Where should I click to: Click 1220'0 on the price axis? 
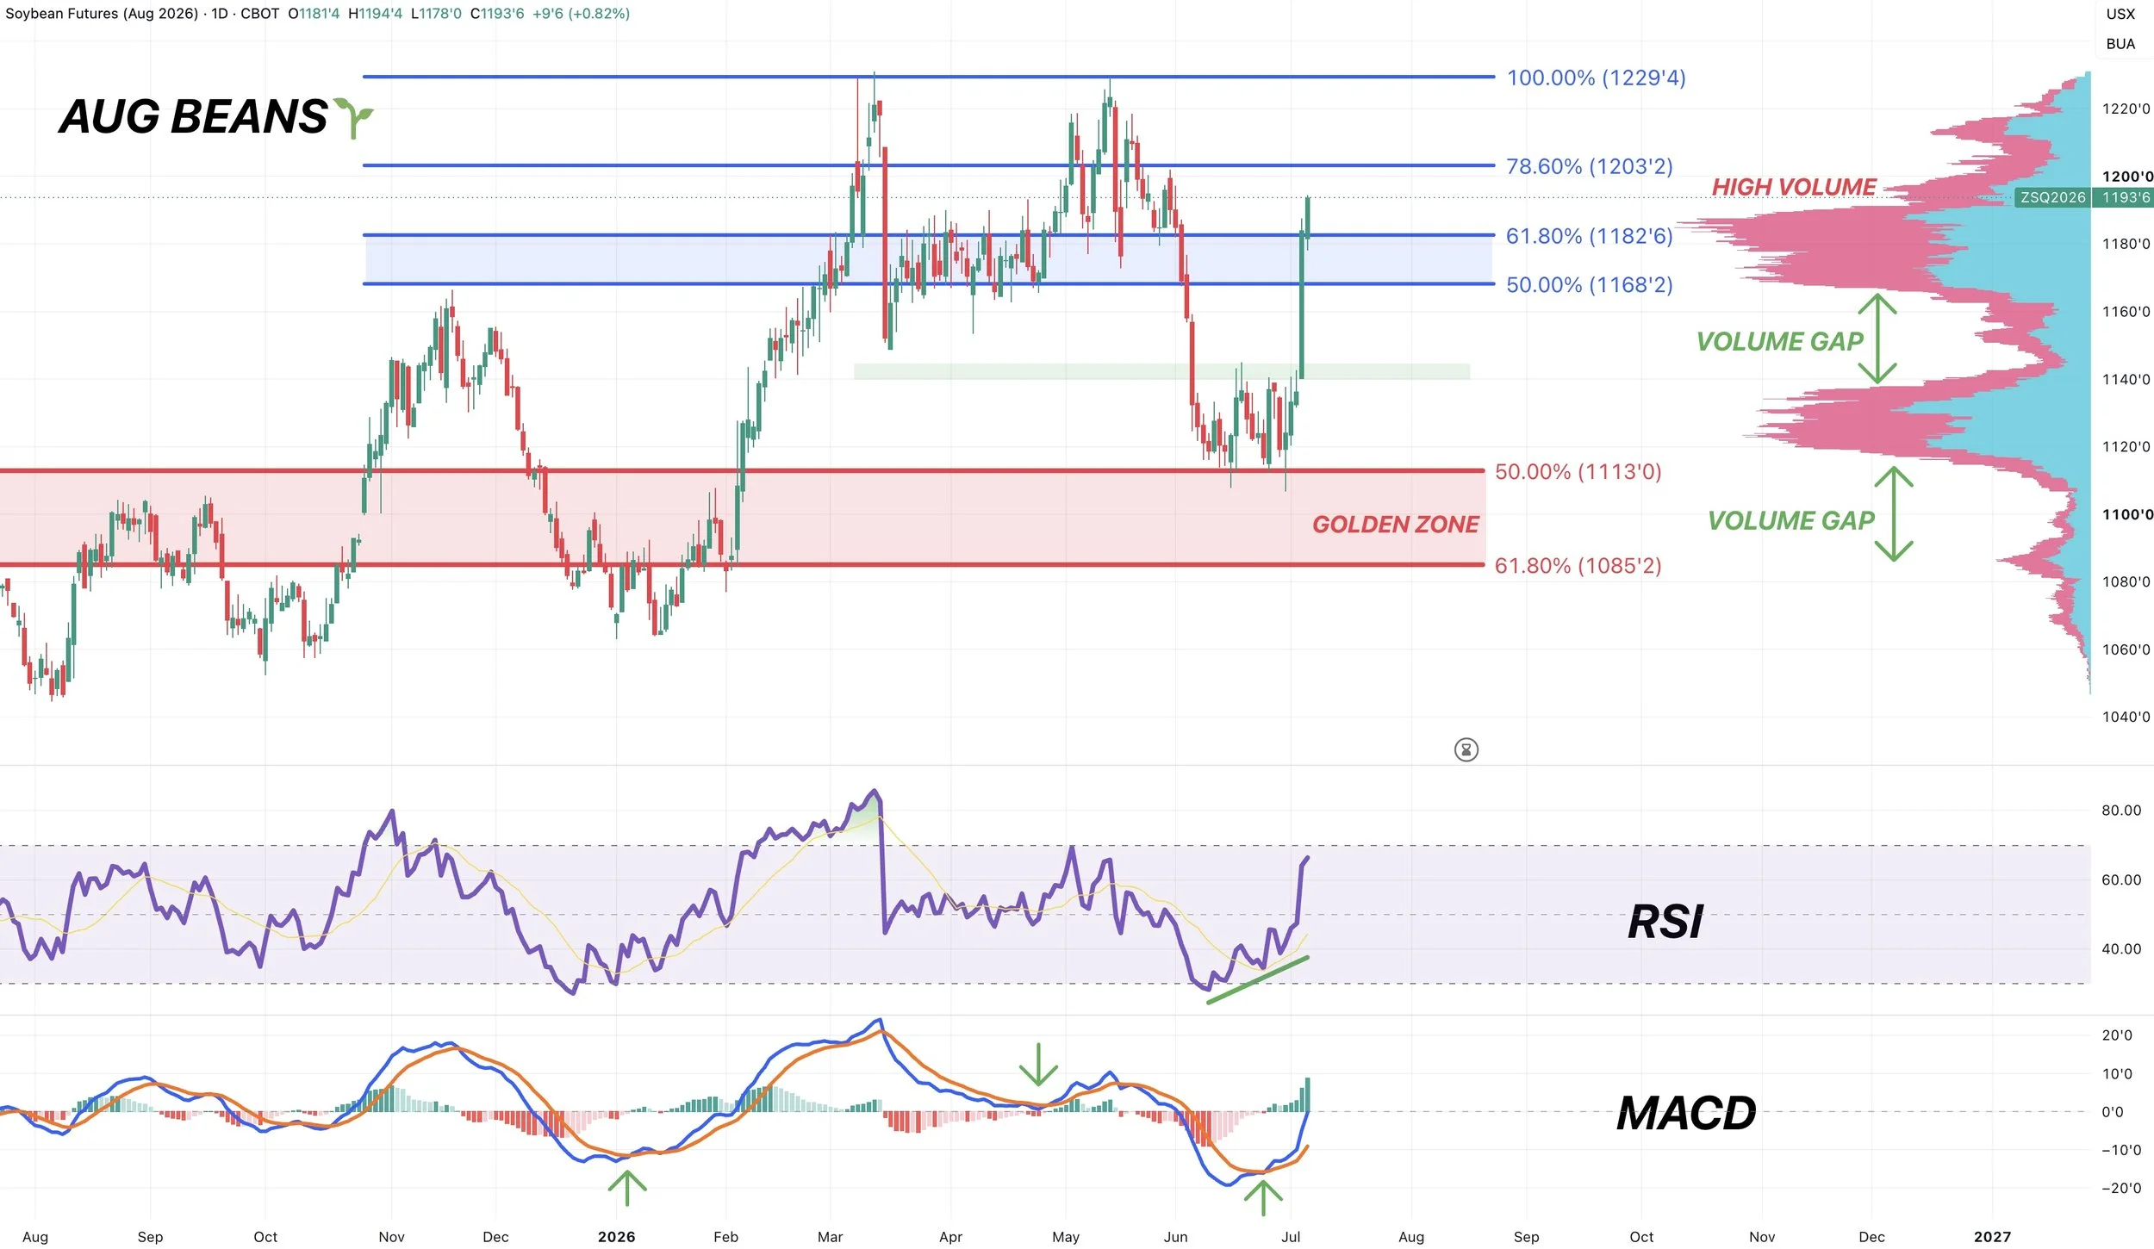tap(2126, 109)
